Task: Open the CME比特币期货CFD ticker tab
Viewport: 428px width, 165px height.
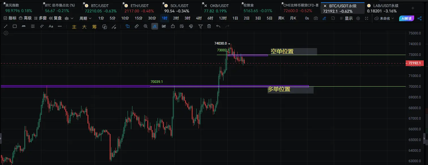Action: pyautogui.click(x=301, y=8)
